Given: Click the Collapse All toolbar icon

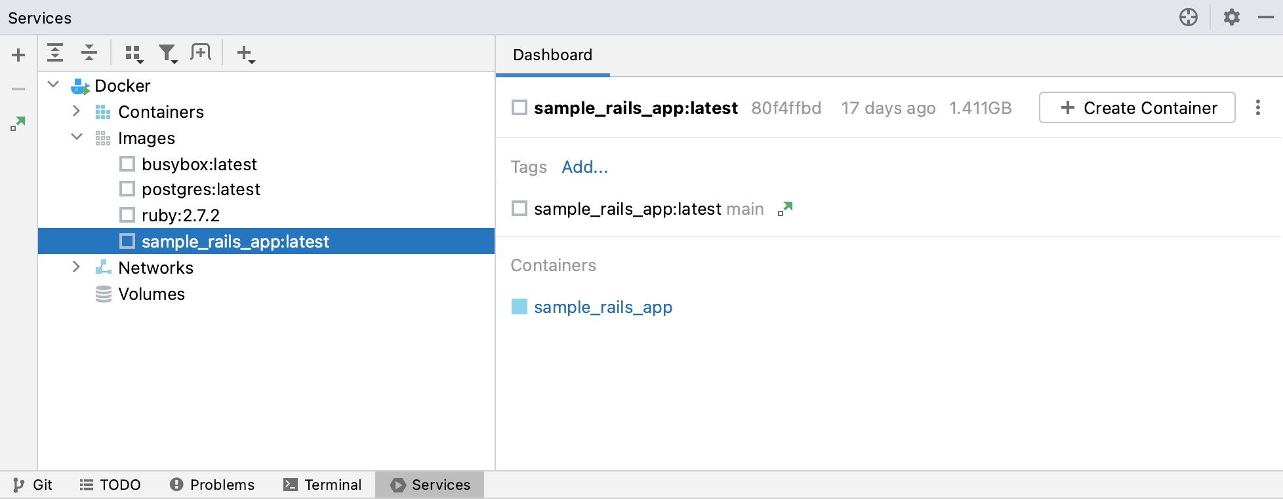Looking at the screenshot, I should tap(89, 52).
